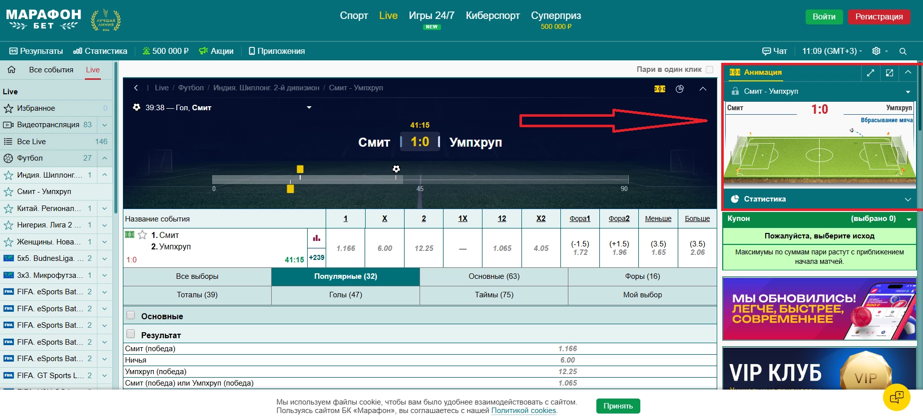The height and width of the screenshot is (419, 923).
Task: Go to home icon in sidebar
Action: (11, 70)
